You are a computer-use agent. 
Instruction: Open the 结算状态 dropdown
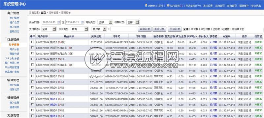pos(133,22)
